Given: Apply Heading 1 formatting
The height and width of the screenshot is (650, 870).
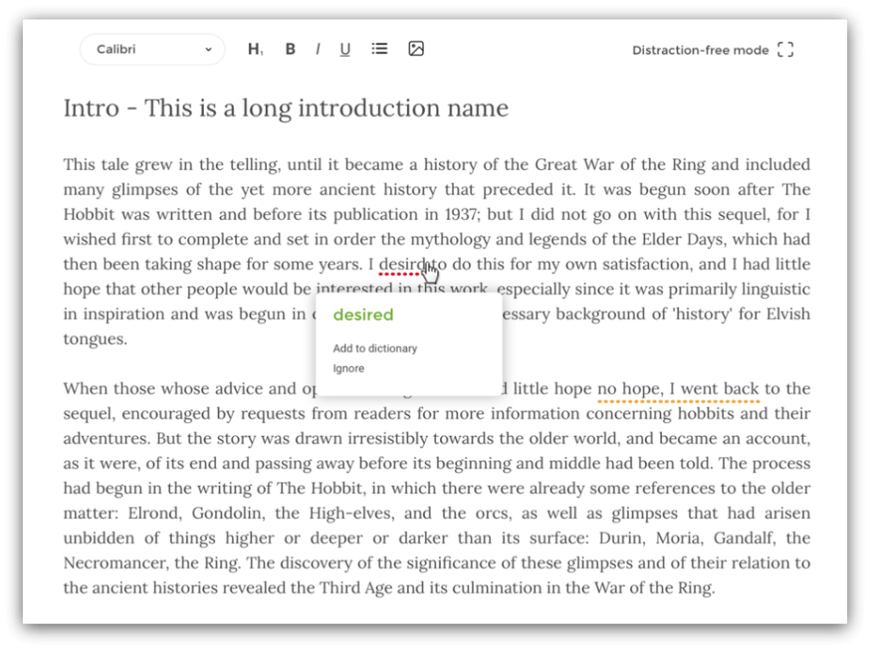Looking at the screenshot, I should (x=255, y=49).
